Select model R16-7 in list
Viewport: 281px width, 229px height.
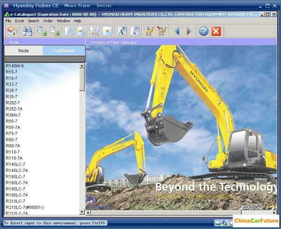(x=11, y=78)
